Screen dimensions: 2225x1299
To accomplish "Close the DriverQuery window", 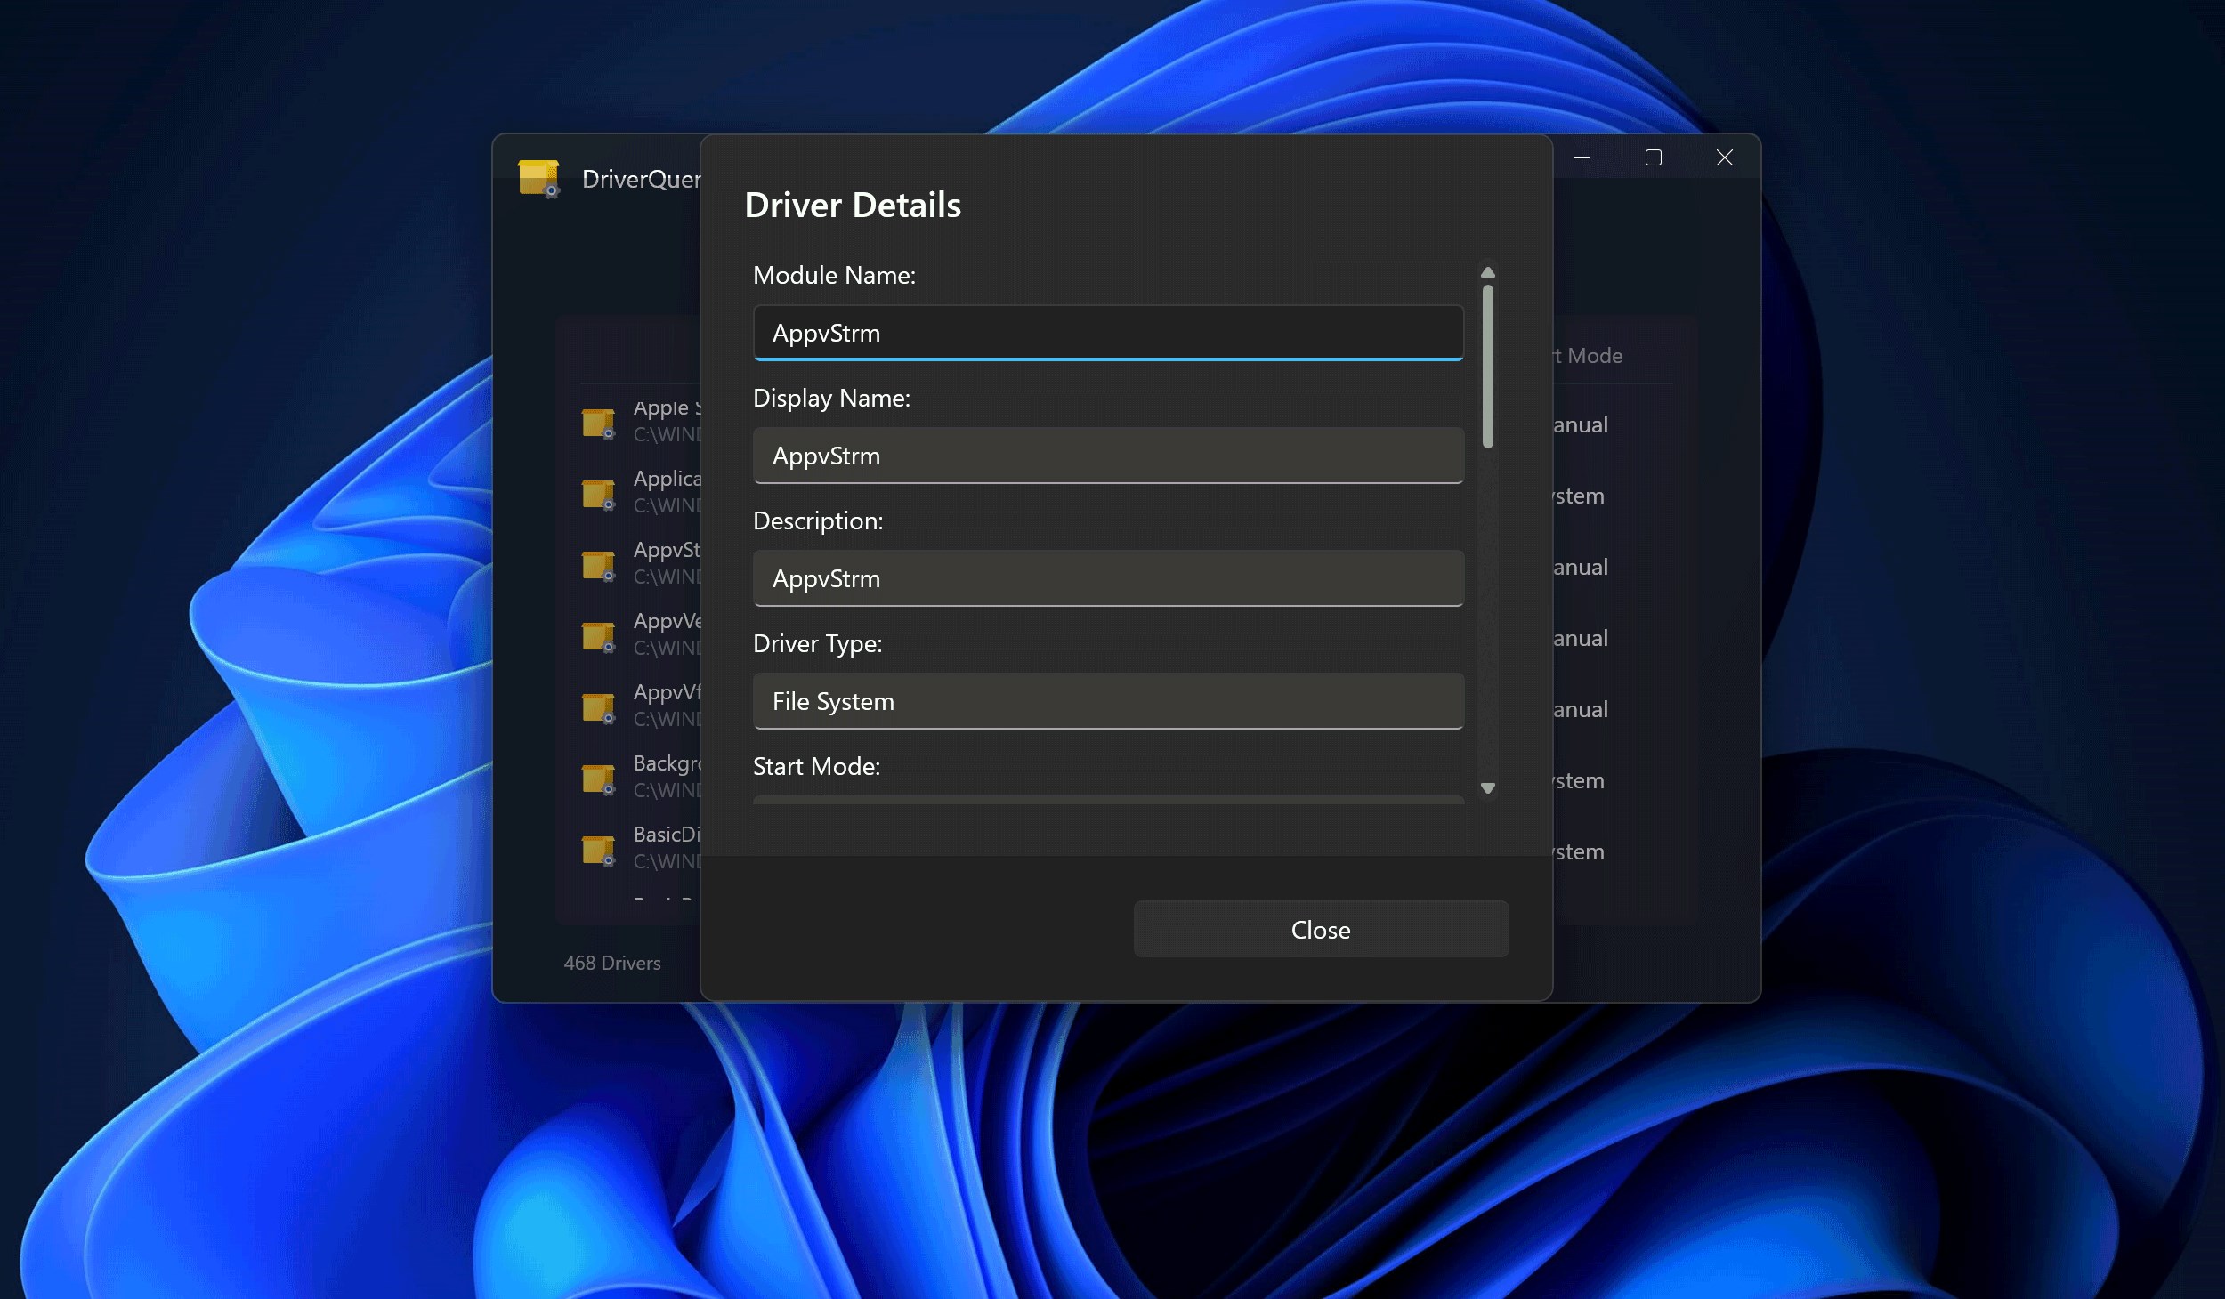I will (1725, 157).
